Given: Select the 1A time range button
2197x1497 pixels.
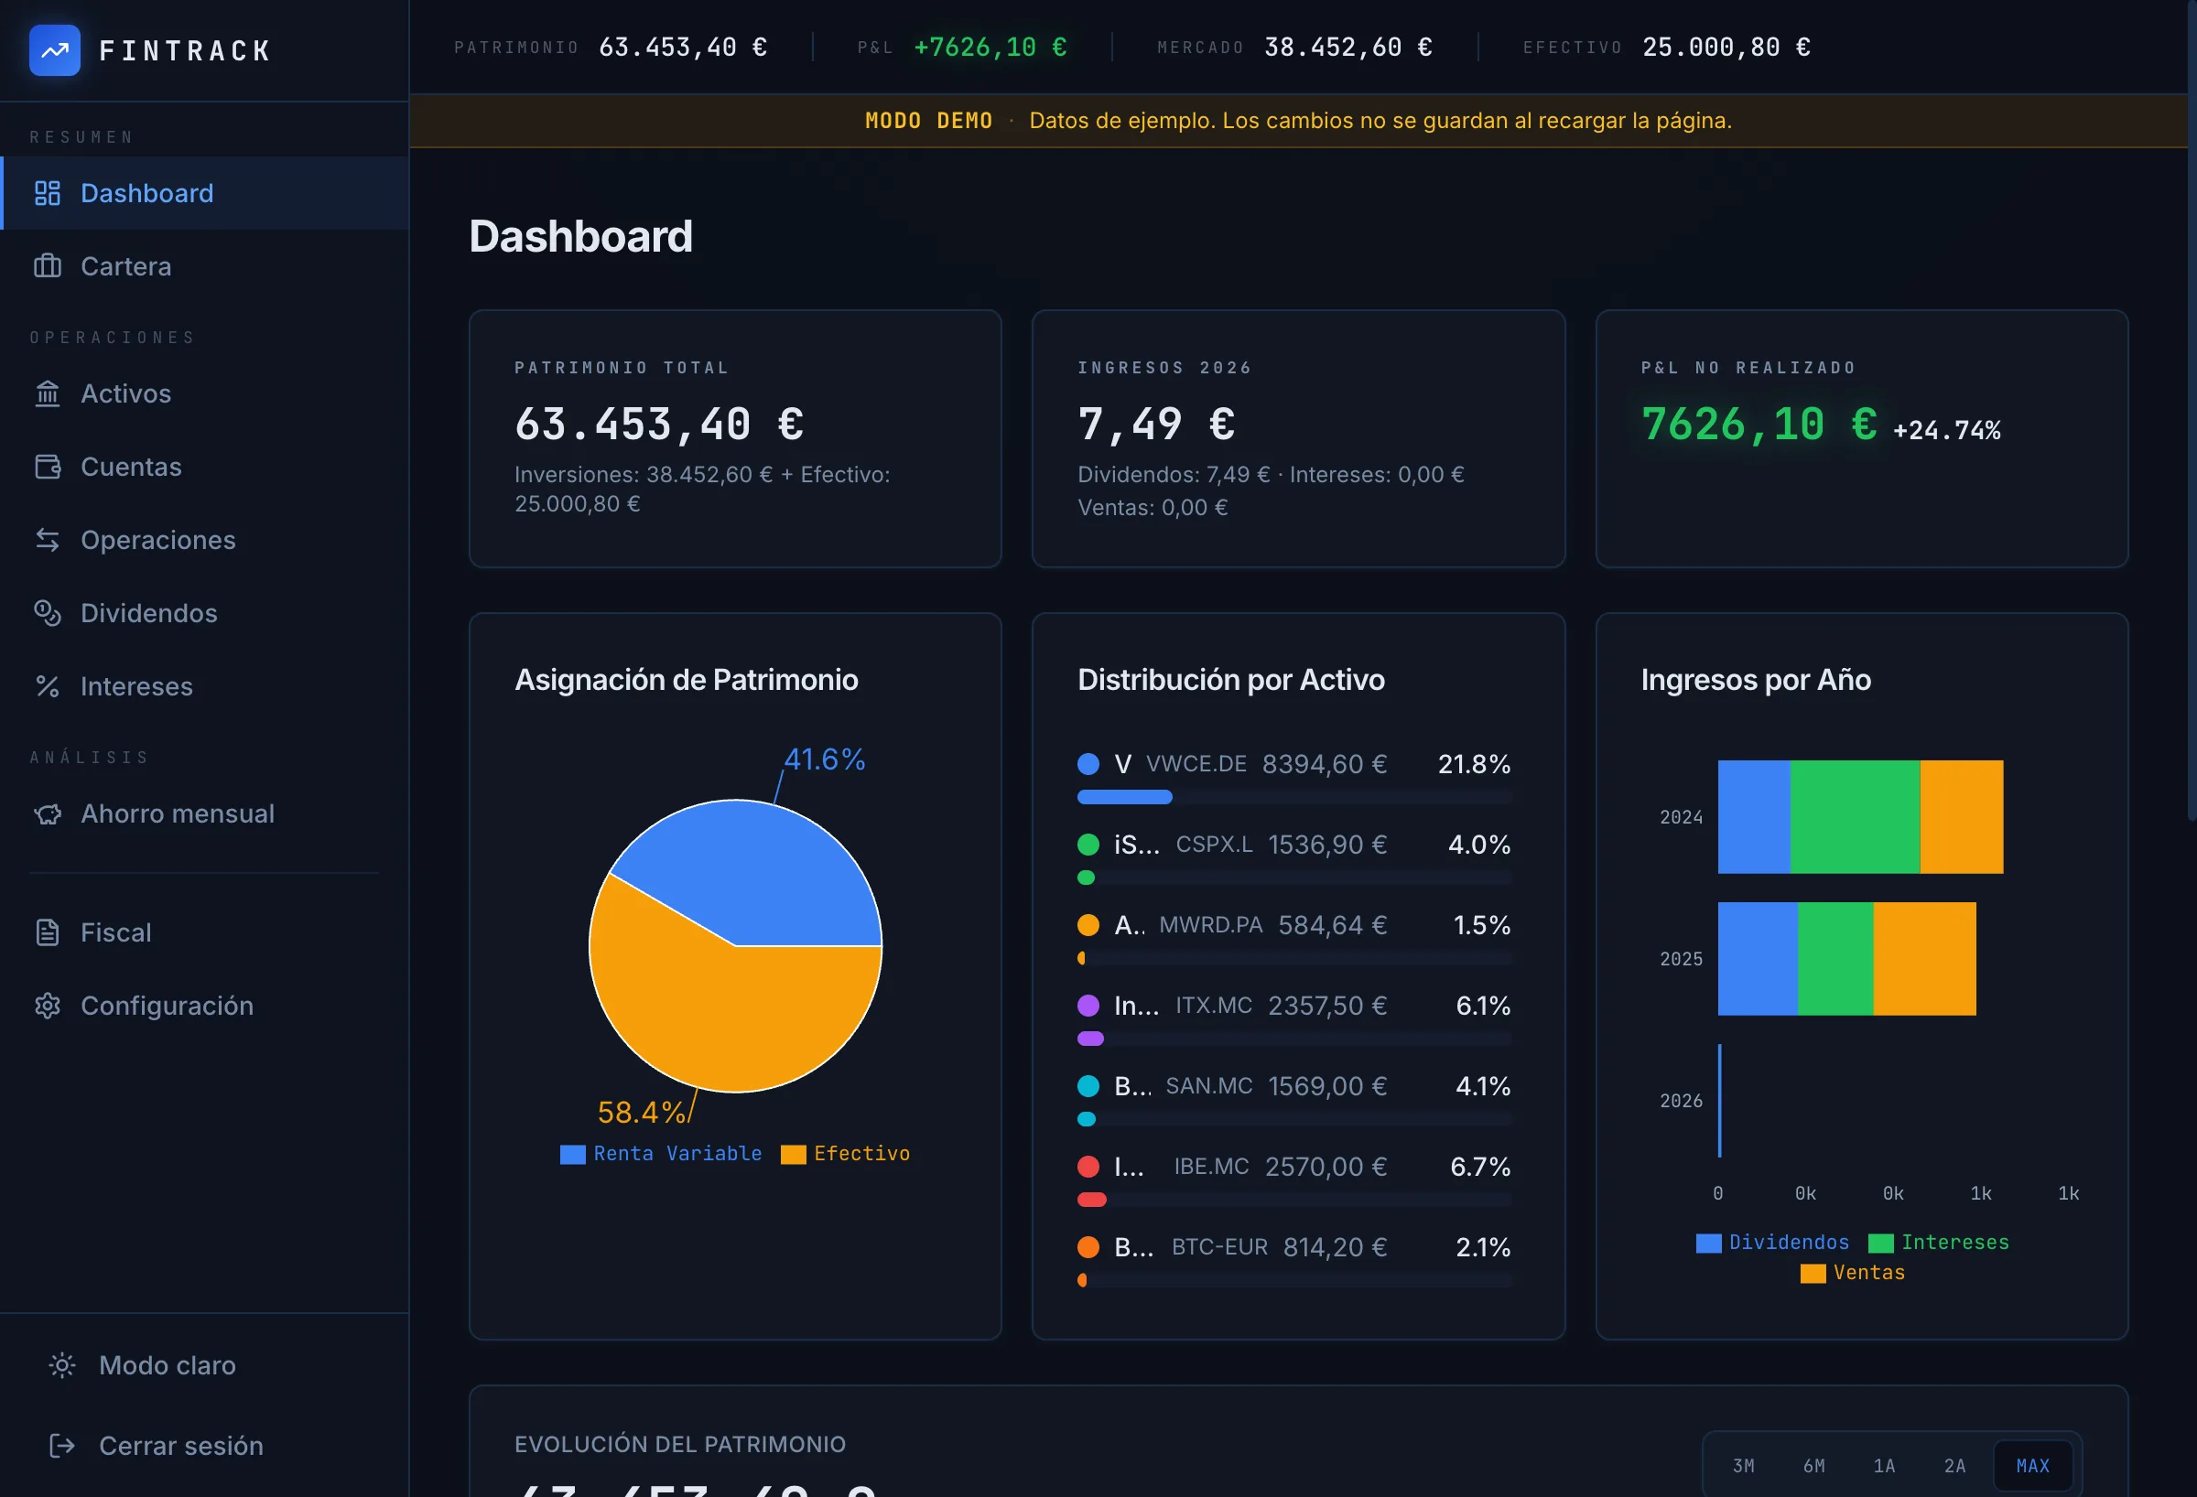Looking at the screenshot, I should (1883, 1466).
